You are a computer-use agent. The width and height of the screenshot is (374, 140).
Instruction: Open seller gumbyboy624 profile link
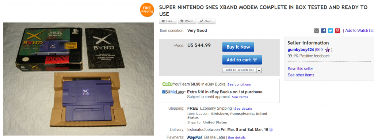tap(301, 50)
